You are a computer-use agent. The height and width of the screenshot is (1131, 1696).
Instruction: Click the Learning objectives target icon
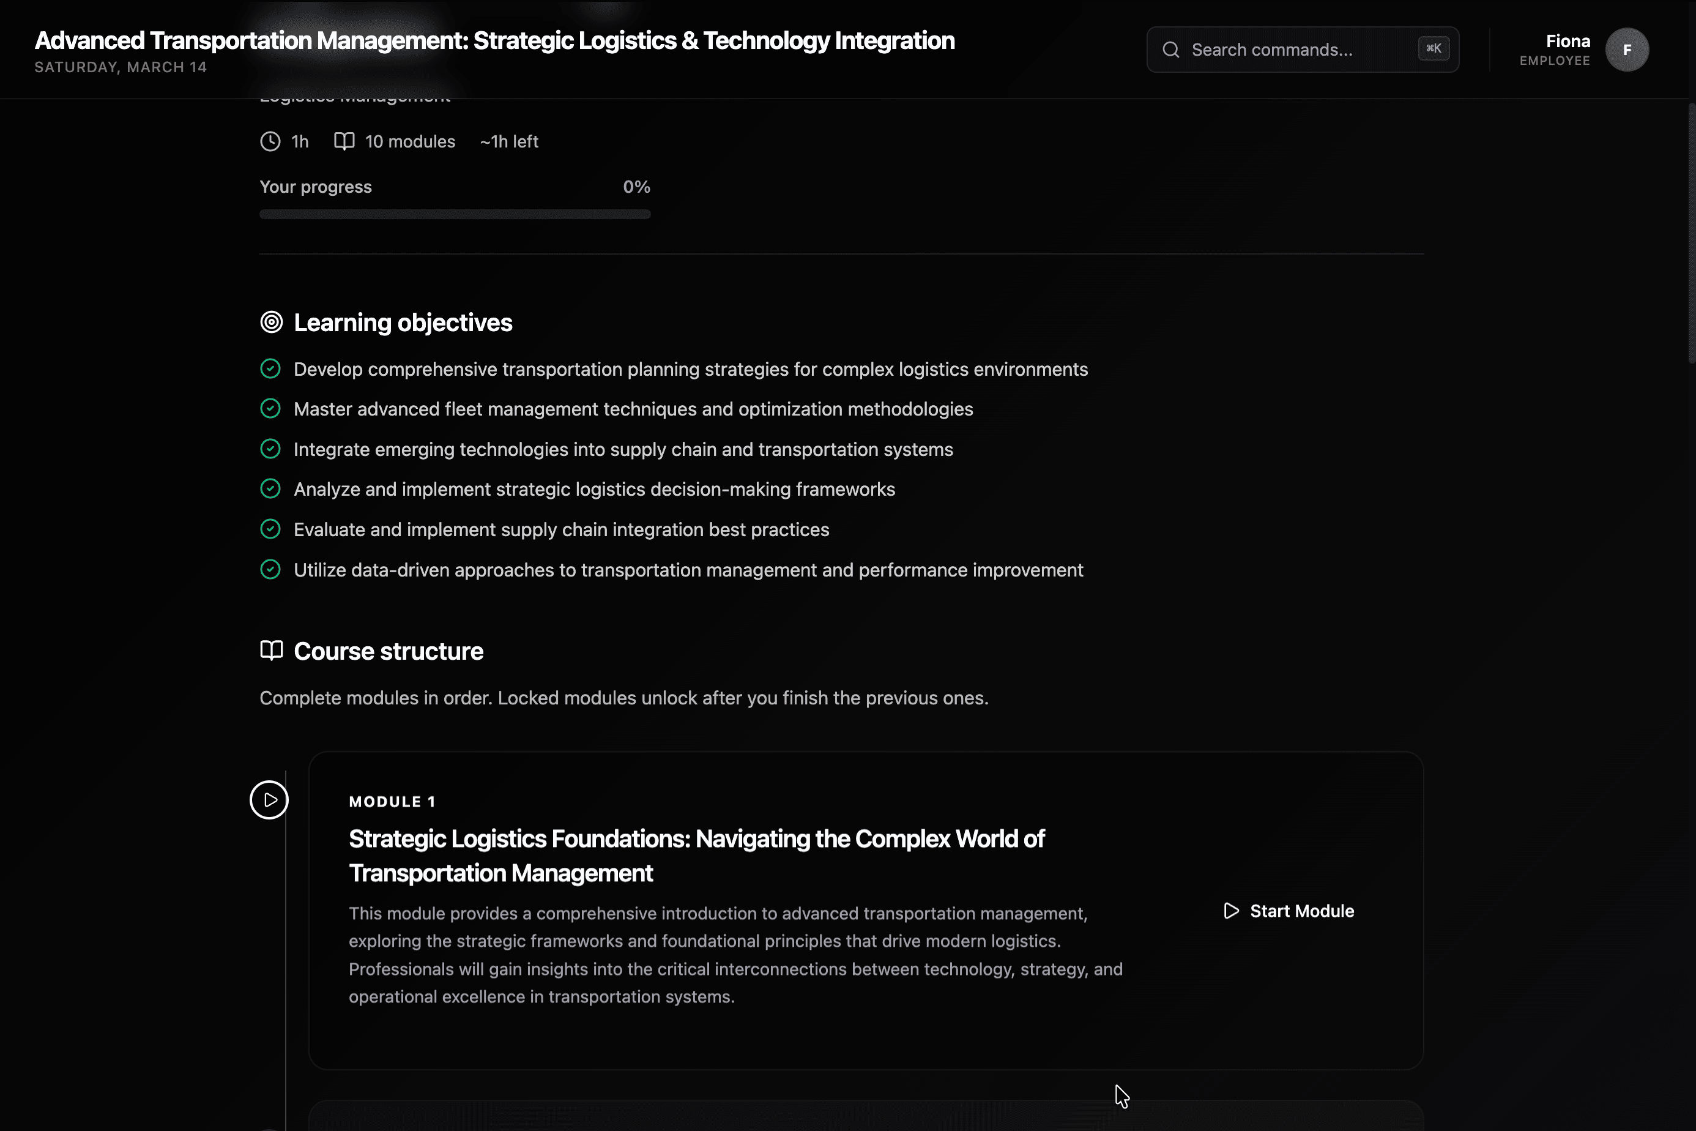pyautogui.click(x=271, y=323)
